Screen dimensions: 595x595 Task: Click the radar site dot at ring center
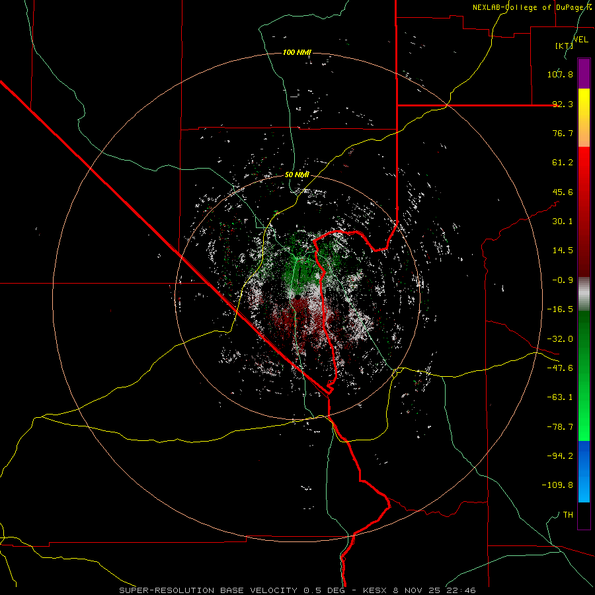[x=298, y=296]
